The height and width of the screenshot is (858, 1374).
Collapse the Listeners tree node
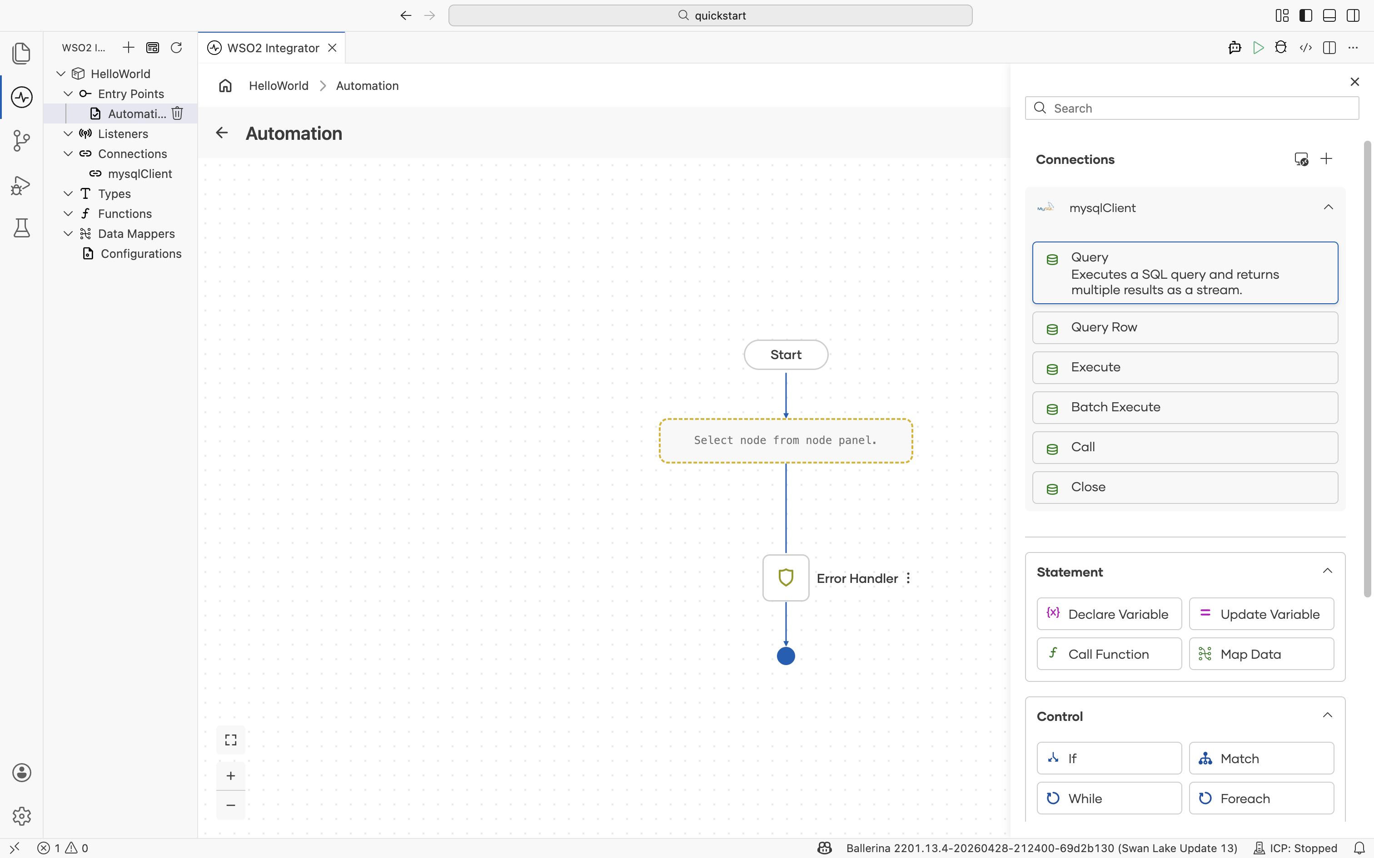click(x=68, y=134)
